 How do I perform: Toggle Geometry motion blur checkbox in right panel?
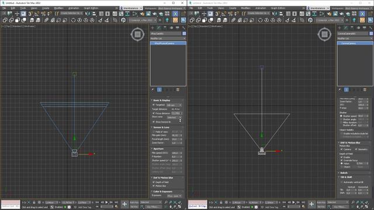pos(356,149)
